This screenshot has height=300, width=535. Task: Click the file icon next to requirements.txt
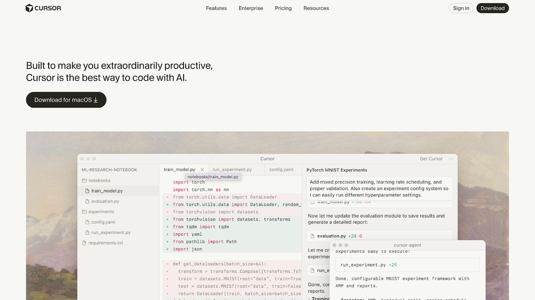84,243
